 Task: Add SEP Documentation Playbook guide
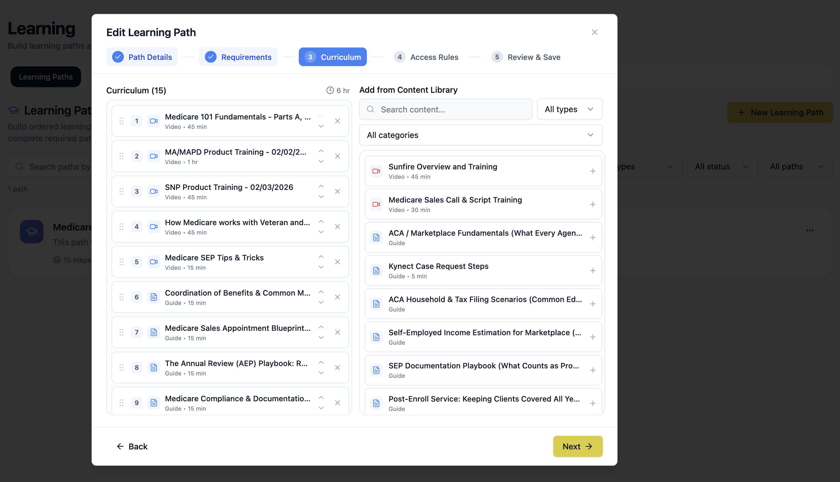(x=593, y=370)
